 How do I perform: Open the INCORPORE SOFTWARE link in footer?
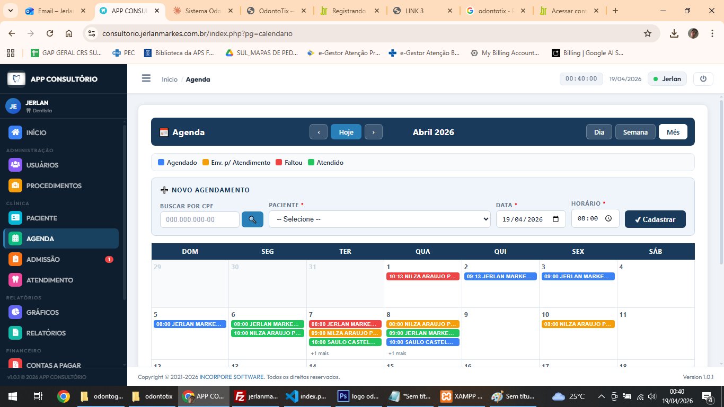click(x=231, y=377)
